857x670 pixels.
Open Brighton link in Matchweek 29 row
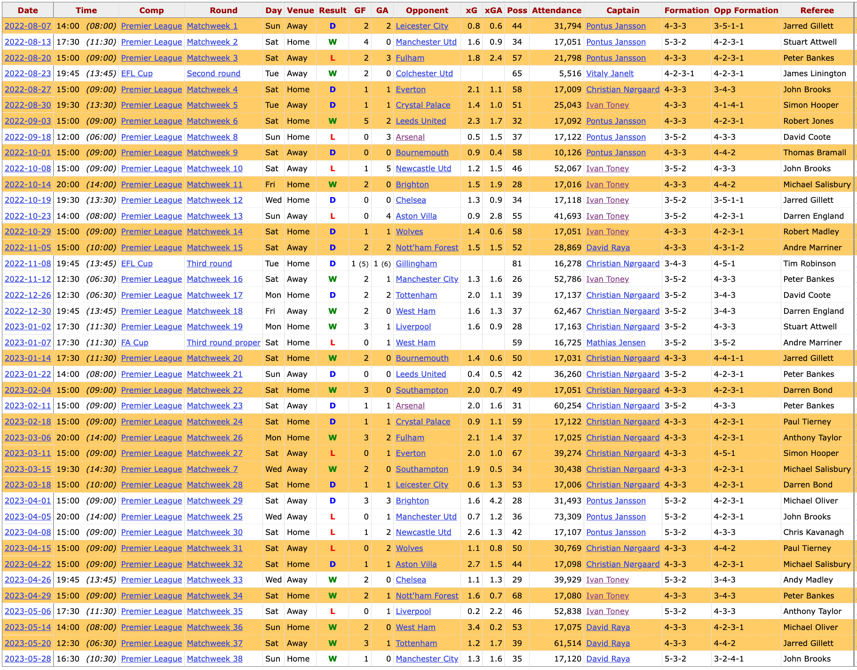[x=412, y=501]
